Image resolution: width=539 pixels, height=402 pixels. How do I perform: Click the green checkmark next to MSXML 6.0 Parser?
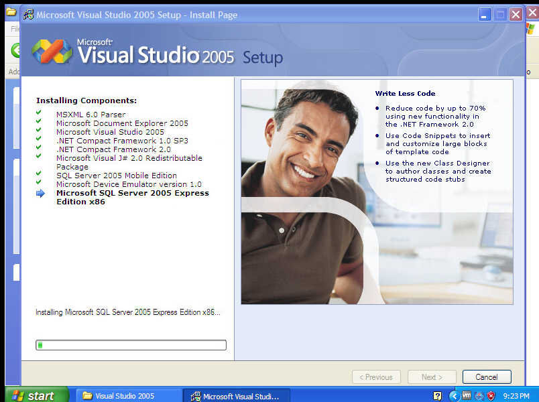point(39,113)
